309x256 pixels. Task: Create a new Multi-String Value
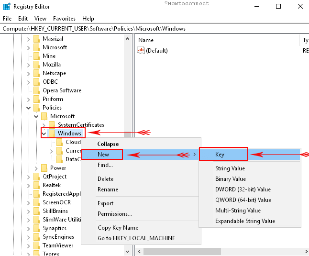(250, 210)
